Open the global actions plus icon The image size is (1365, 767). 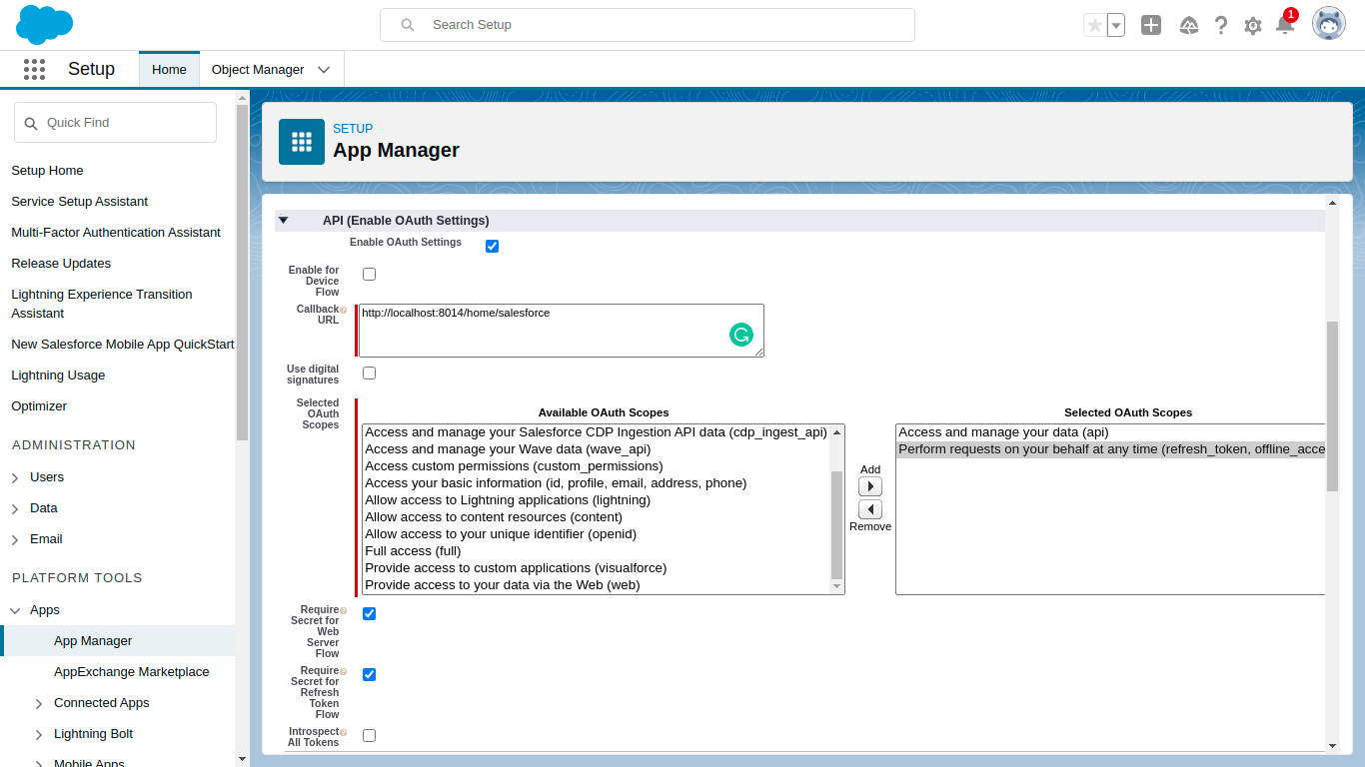pos(1151,25)
